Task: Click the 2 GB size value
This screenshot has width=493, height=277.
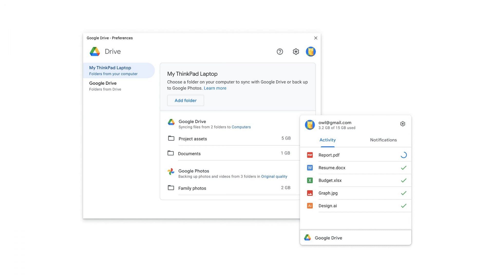Action: pos(286,188)
